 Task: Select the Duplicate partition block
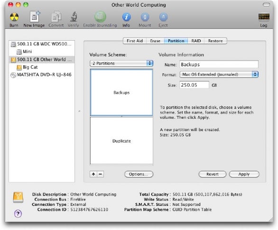tap(121, 141)
